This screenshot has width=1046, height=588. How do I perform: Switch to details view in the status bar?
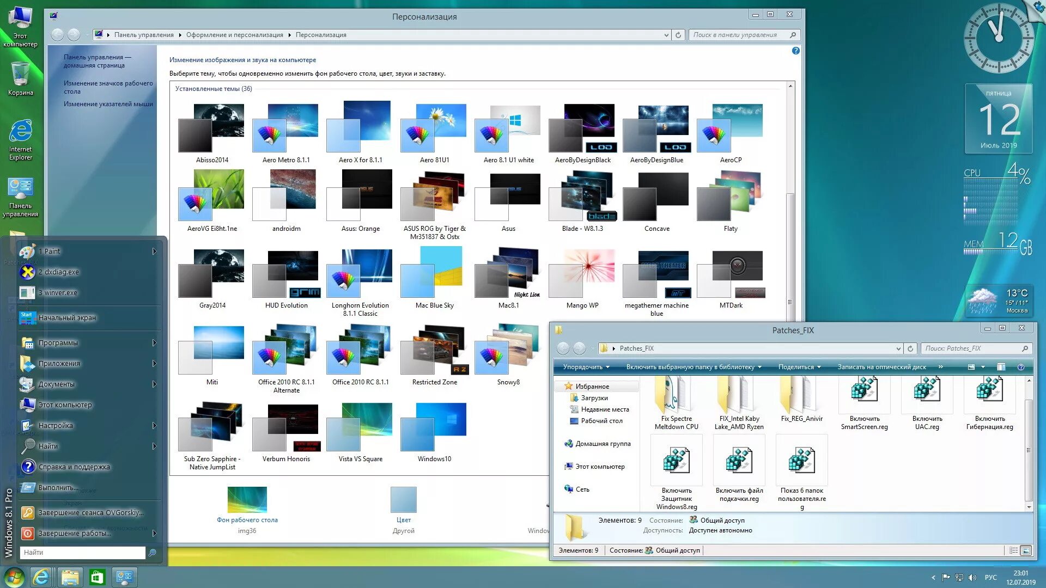point(1013,550)
